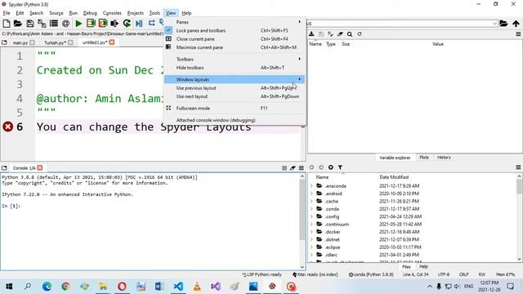Click the @ symbol finder icon

(x=65, y=24)
